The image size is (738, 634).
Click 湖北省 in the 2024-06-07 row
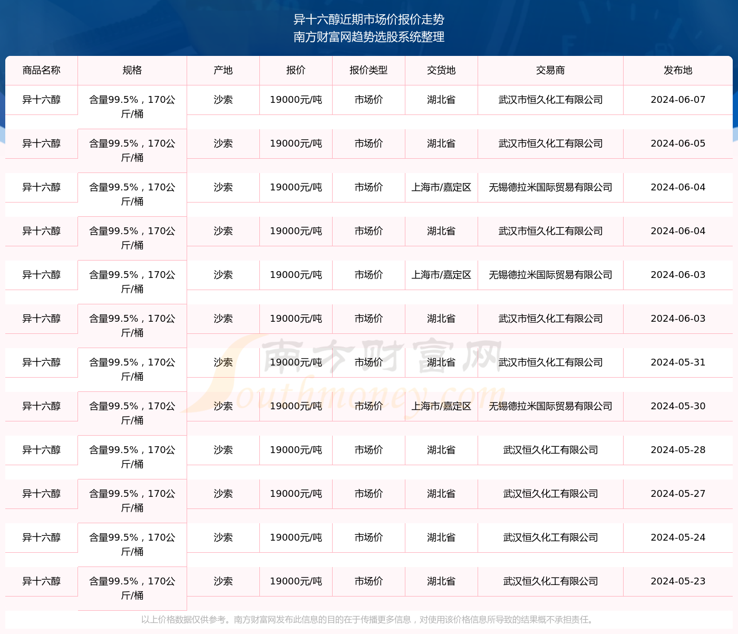tap(442, 100)
